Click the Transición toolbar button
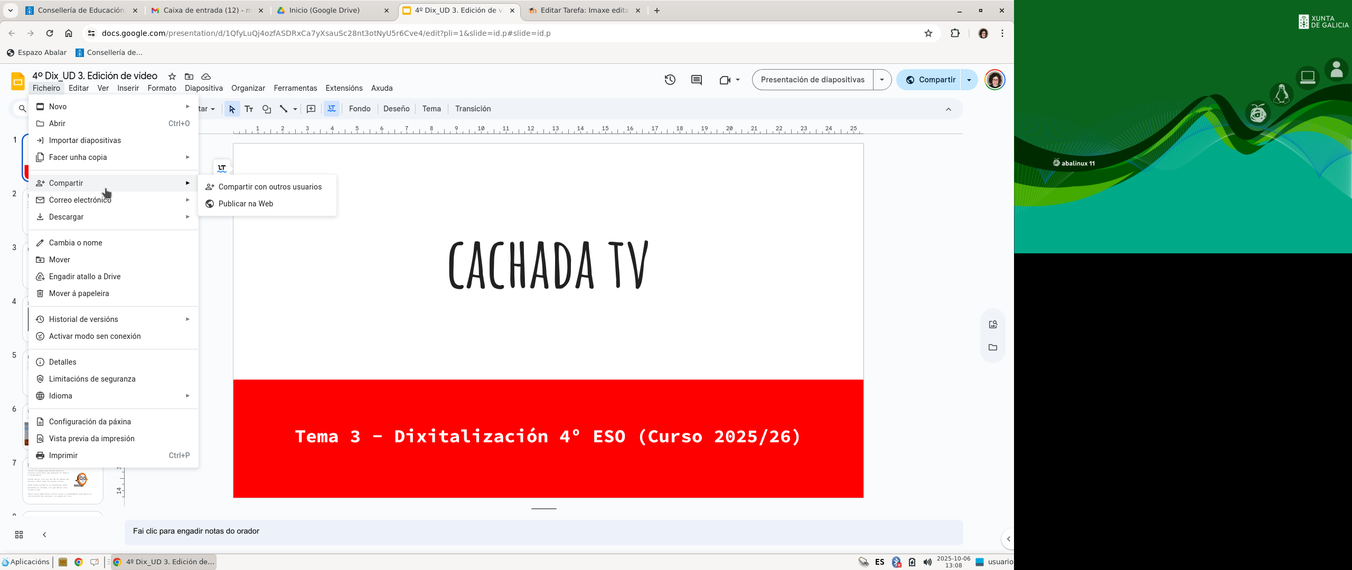 473,109
